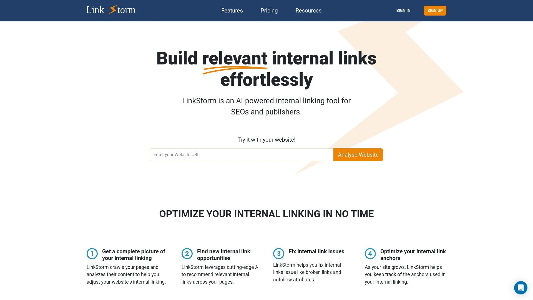The height and width of the screenshot is (300, 533).
Task: Open the Features navigation menu item
Action: click(x=232, y=11)
